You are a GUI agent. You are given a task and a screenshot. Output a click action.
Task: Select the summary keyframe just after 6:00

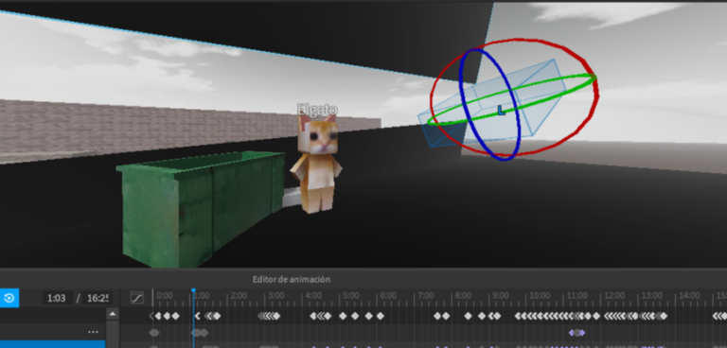[x=381, y=316]
